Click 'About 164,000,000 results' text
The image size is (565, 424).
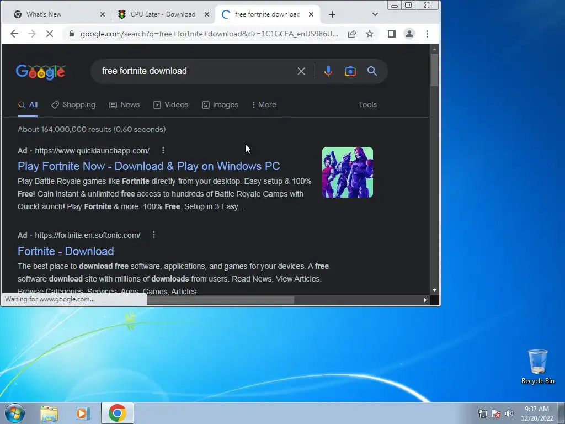click(65, 129)
